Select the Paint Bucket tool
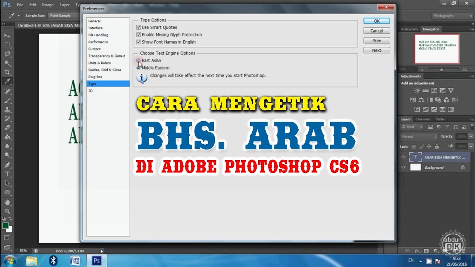Viewport: 475px width, 267px height. [x=7, y=137]
